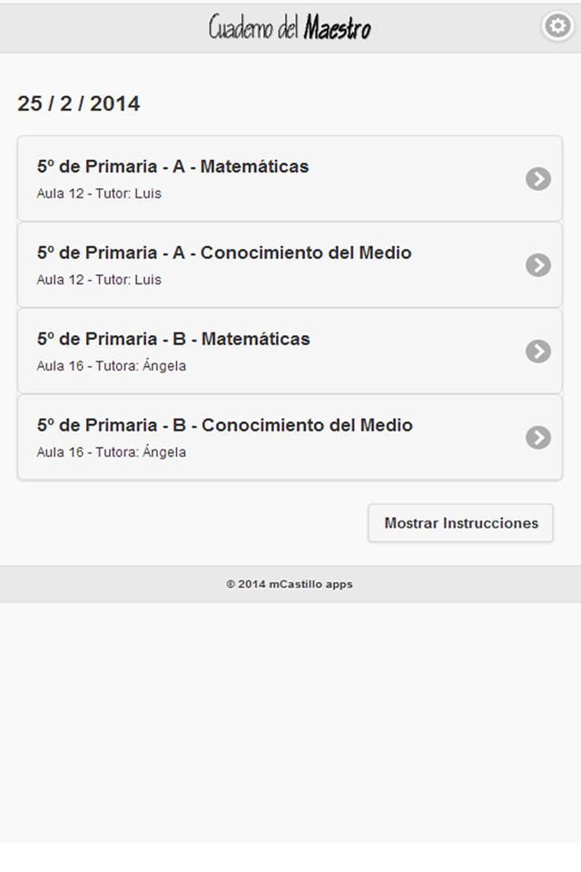Click the date heading 25 / 2 / 2014
Screen dimensions: 581x872
79,104
